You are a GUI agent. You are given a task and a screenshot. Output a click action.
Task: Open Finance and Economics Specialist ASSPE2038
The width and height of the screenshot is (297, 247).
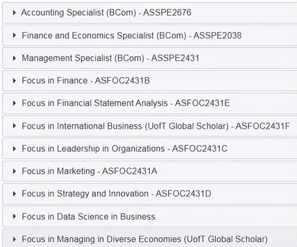tap(131, 35)
